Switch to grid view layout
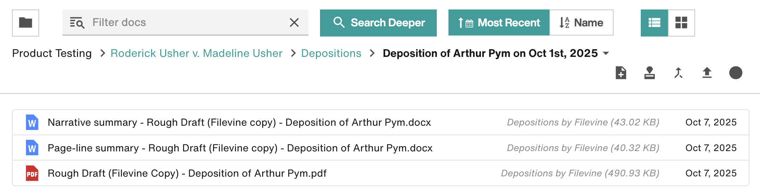The width and height of the screenshot is (760, 196). pos(681,23)
